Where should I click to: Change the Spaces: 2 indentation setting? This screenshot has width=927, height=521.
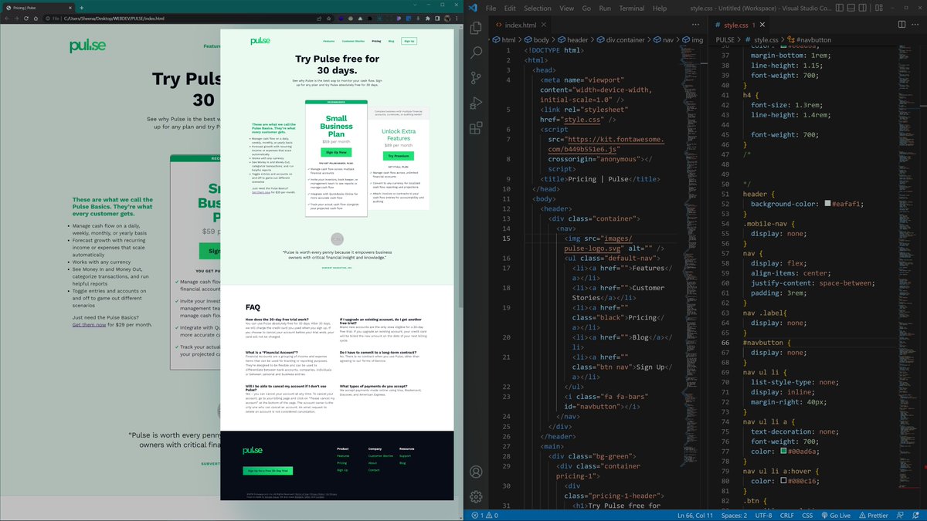click(x=734, y=515)
